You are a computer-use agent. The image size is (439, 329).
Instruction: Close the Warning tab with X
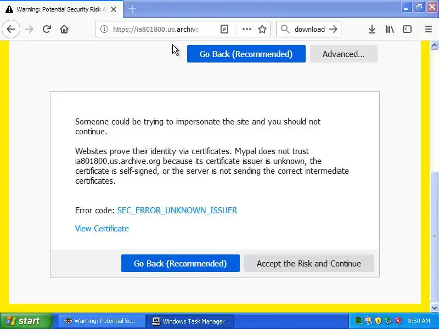tap(114, 9)
